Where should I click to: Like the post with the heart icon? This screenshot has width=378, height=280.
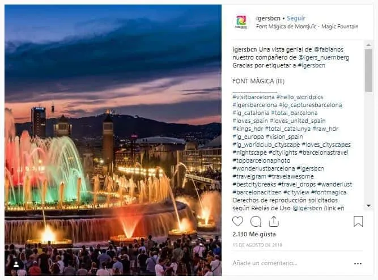tap(237, 221)
